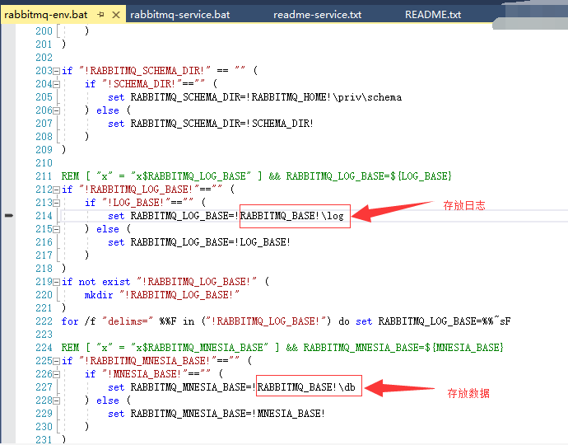Click the current-line marker beside line 214
The height and width of the screenshot is (445, 568).
point(9,216)
